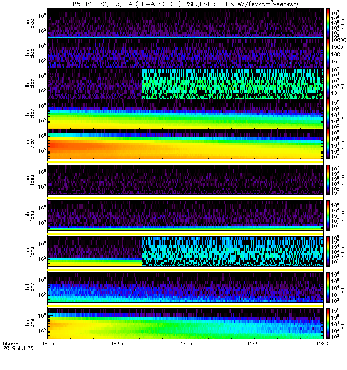Click the 'the elec' y-axis label
Screen dimensions: 347x370
[x=30, y=144]
